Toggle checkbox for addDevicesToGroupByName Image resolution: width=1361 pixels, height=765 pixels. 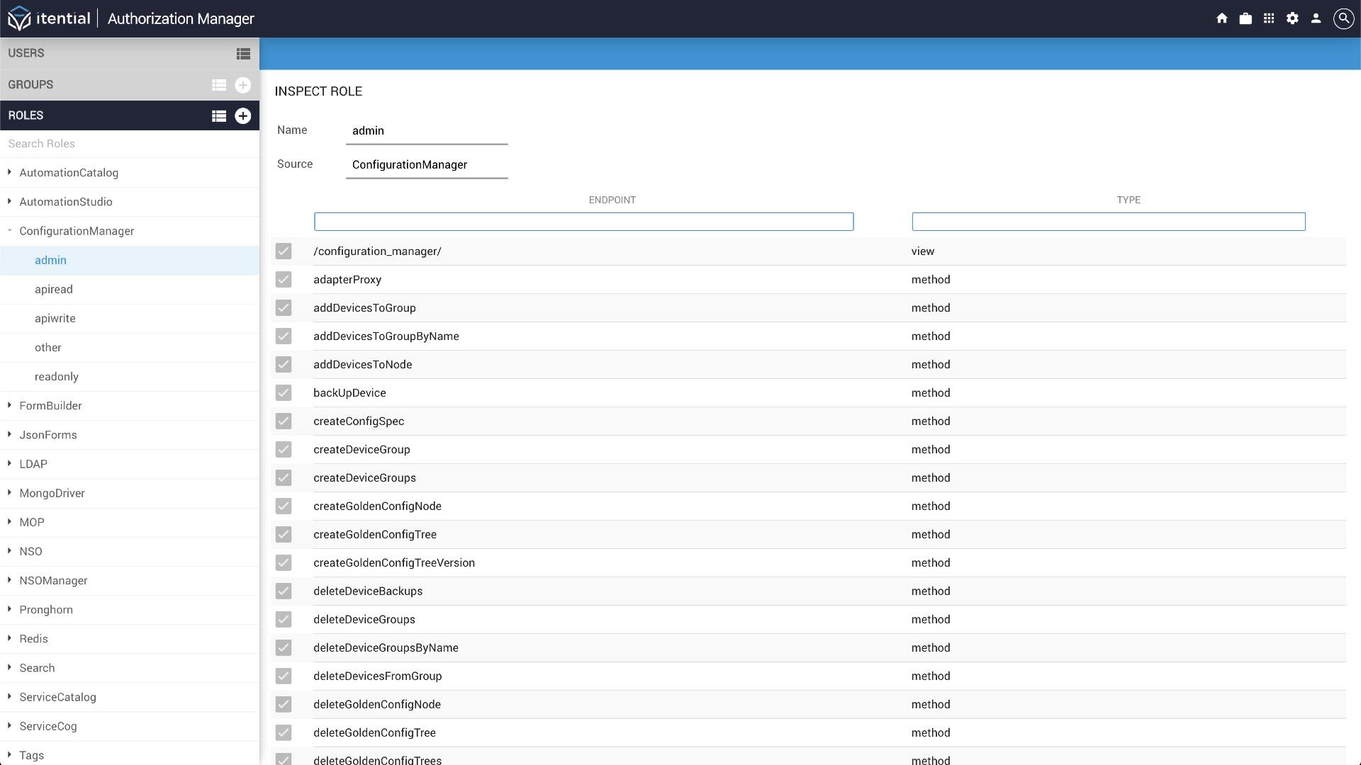284,336
